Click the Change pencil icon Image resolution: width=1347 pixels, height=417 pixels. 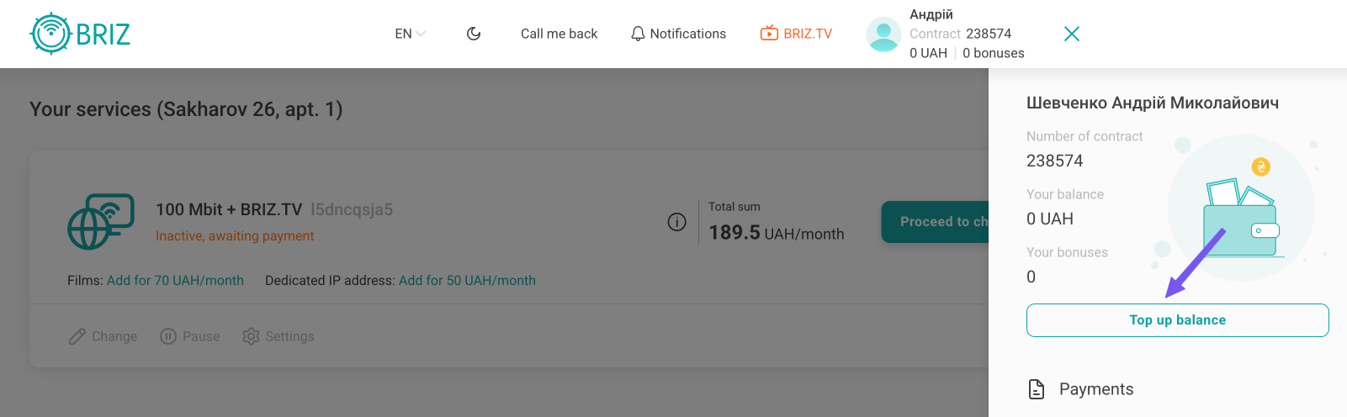click(x=77, y=336)
